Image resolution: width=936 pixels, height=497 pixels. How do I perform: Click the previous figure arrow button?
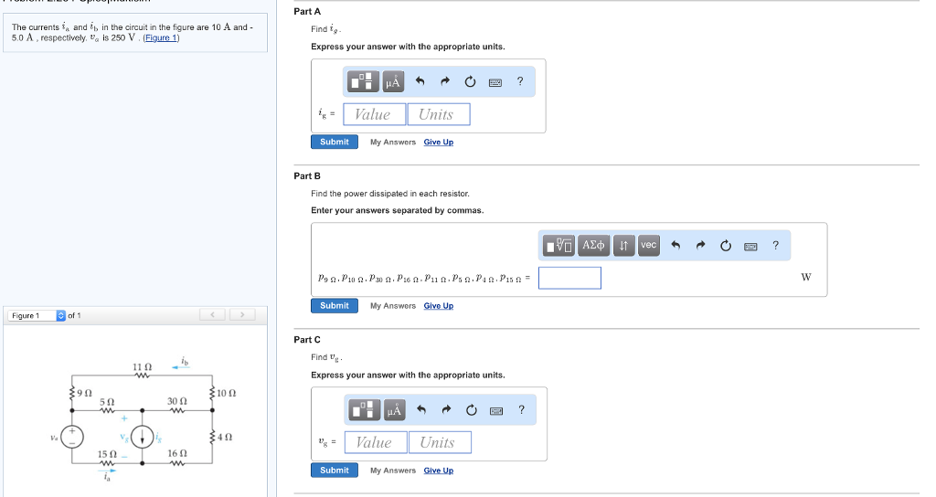(x=212, y=314)
